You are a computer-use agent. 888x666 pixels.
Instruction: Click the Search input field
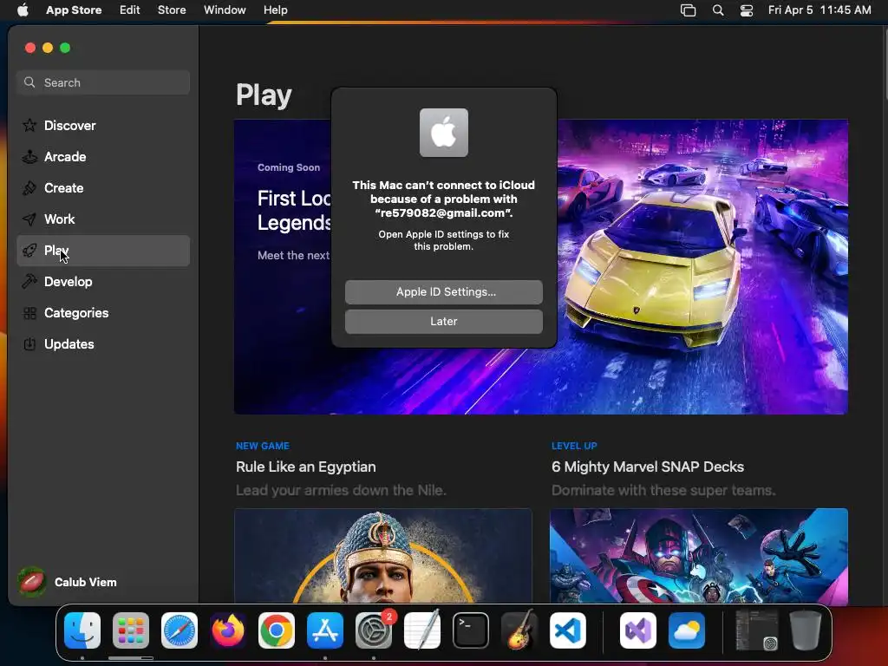coord(103,82)
